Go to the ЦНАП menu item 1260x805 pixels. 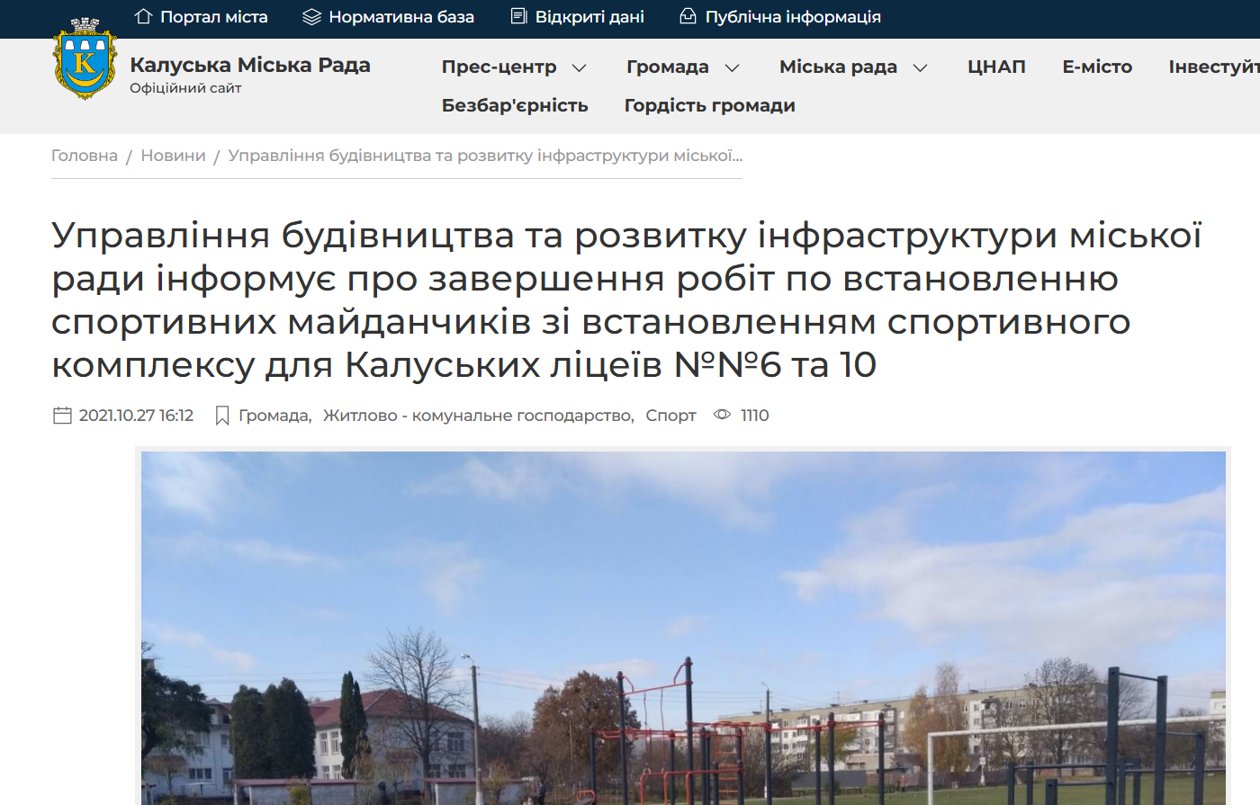996,67
